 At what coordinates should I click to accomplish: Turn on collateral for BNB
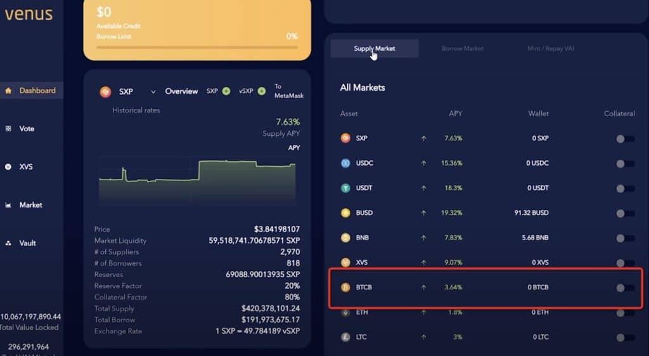624,238
